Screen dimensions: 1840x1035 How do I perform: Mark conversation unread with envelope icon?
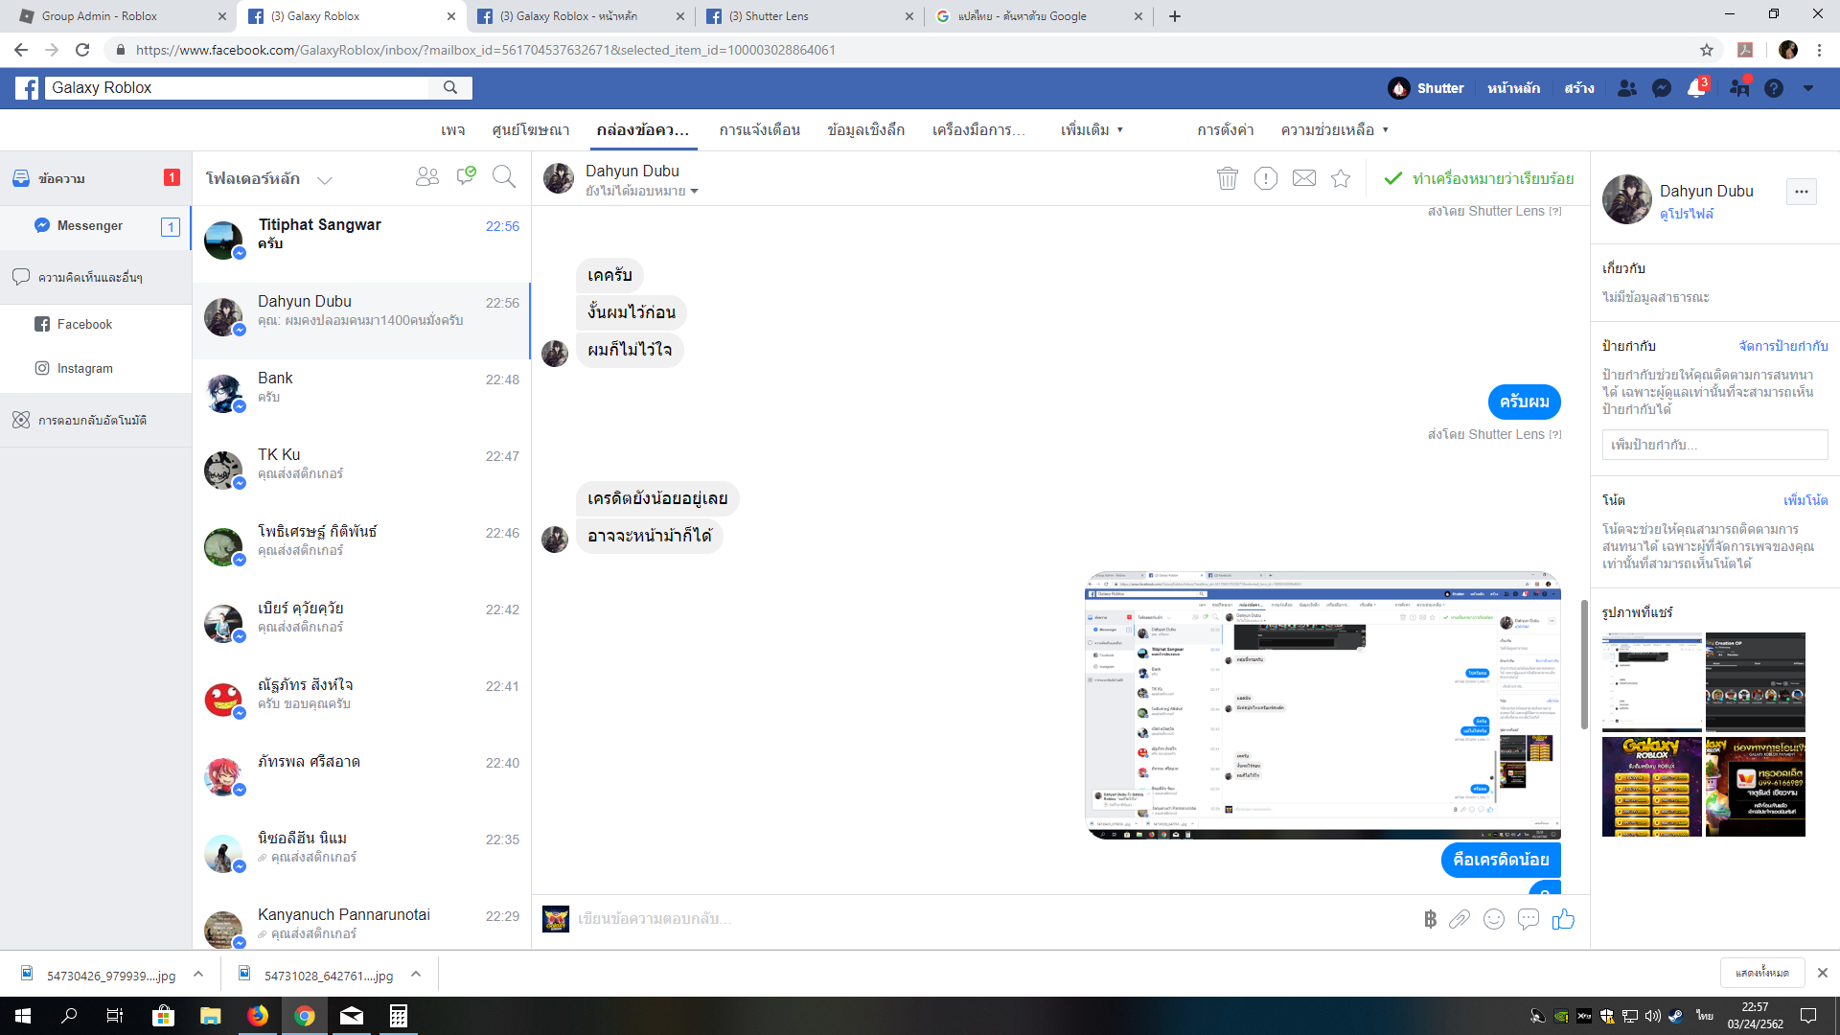pos(1304,178)
